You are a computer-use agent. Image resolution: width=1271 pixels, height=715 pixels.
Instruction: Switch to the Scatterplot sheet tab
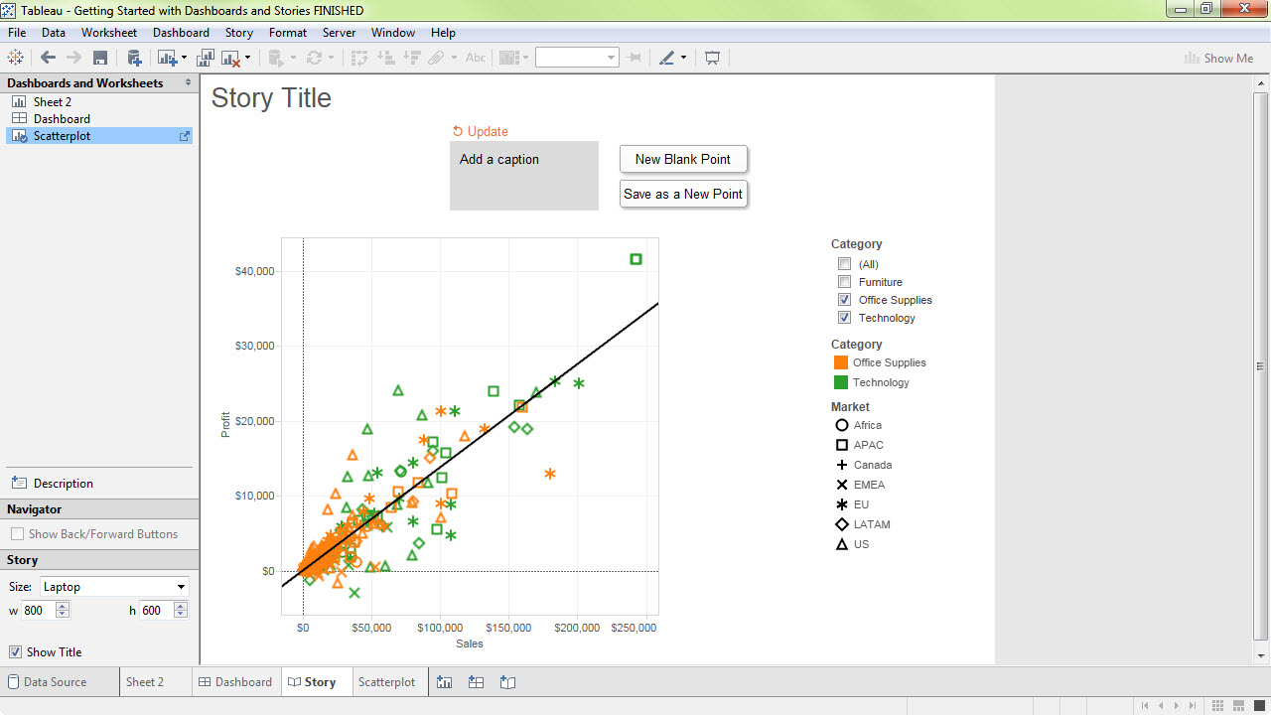point(386,682)
